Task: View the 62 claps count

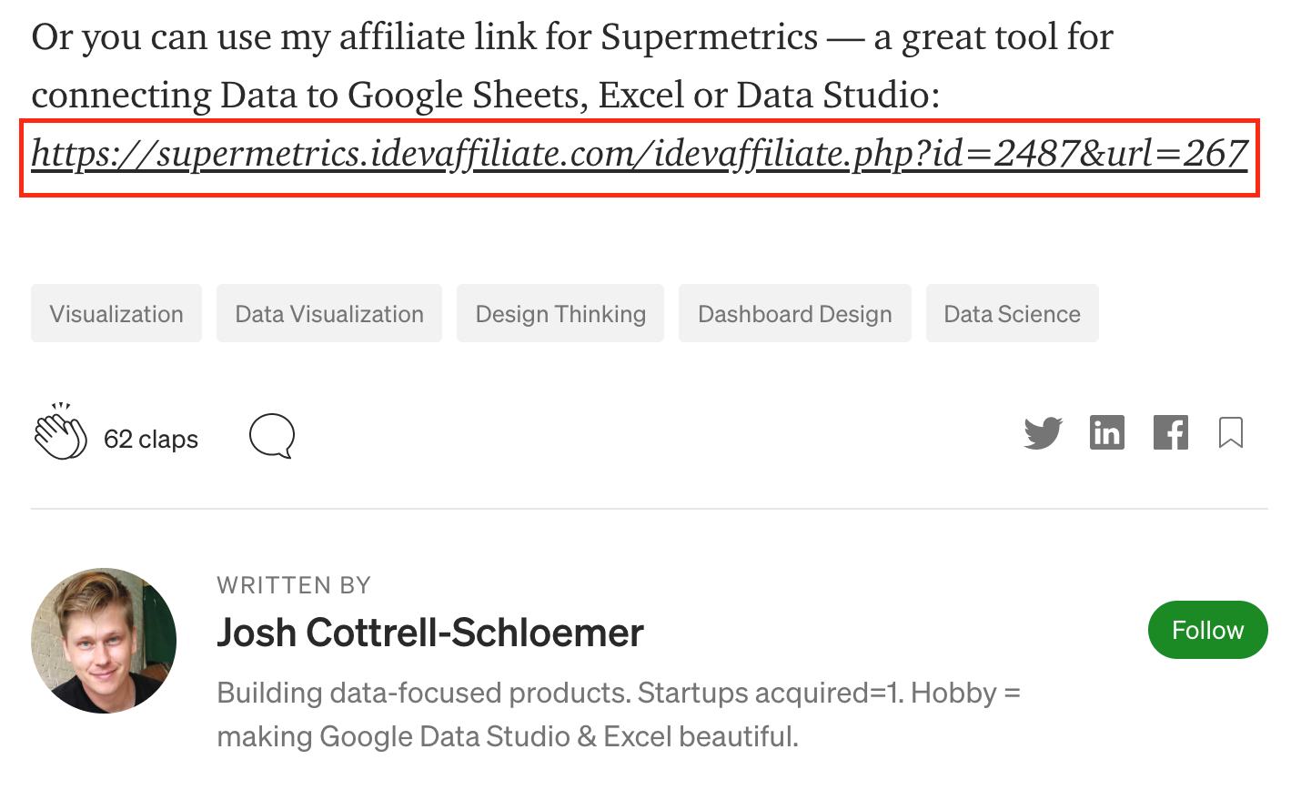Action: pyautogui.click(x=151, y=439)
